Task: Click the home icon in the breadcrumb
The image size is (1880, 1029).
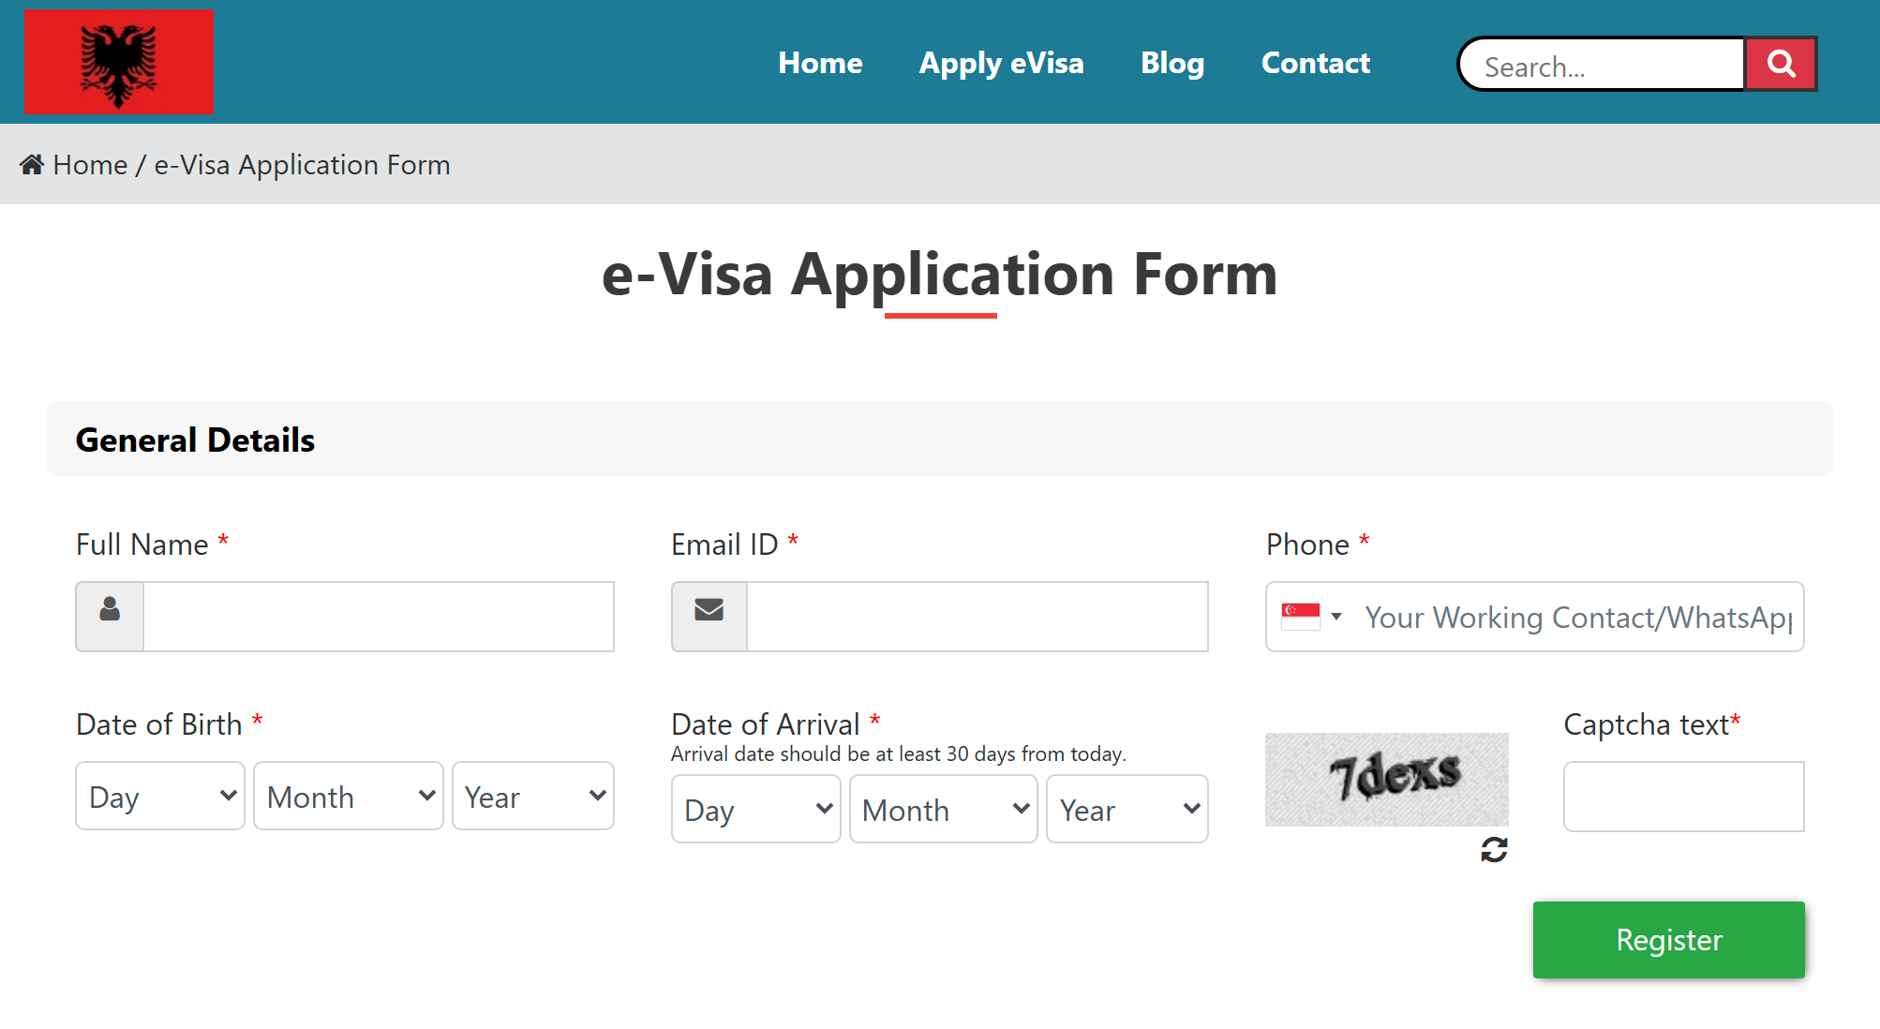Action: click(32, 165)
